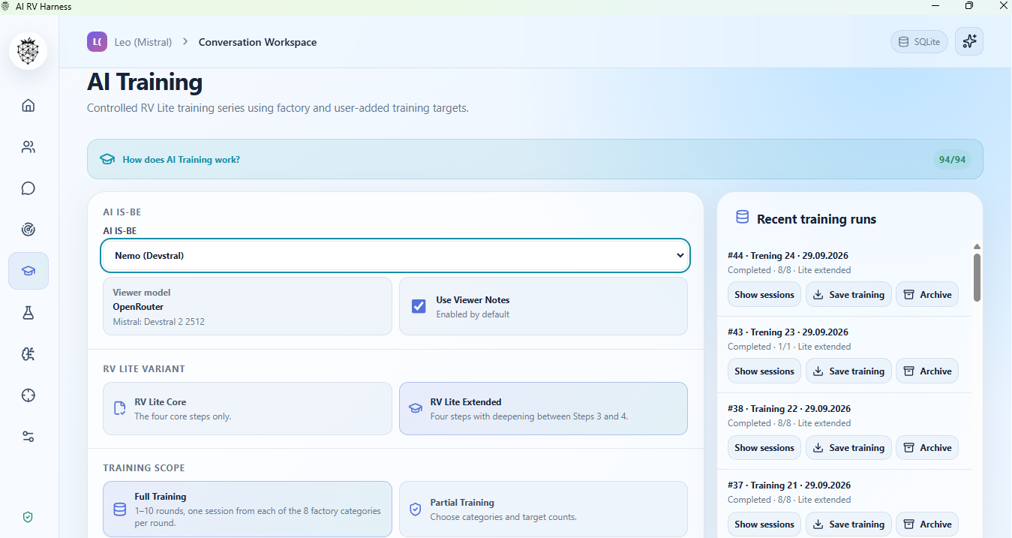Save training for run #37 Training 21

(x=849, y=524)
